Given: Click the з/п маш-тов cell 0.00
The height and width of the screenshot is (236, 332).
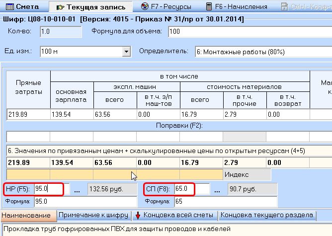Looking at the screenshot, I should (159, 114).
